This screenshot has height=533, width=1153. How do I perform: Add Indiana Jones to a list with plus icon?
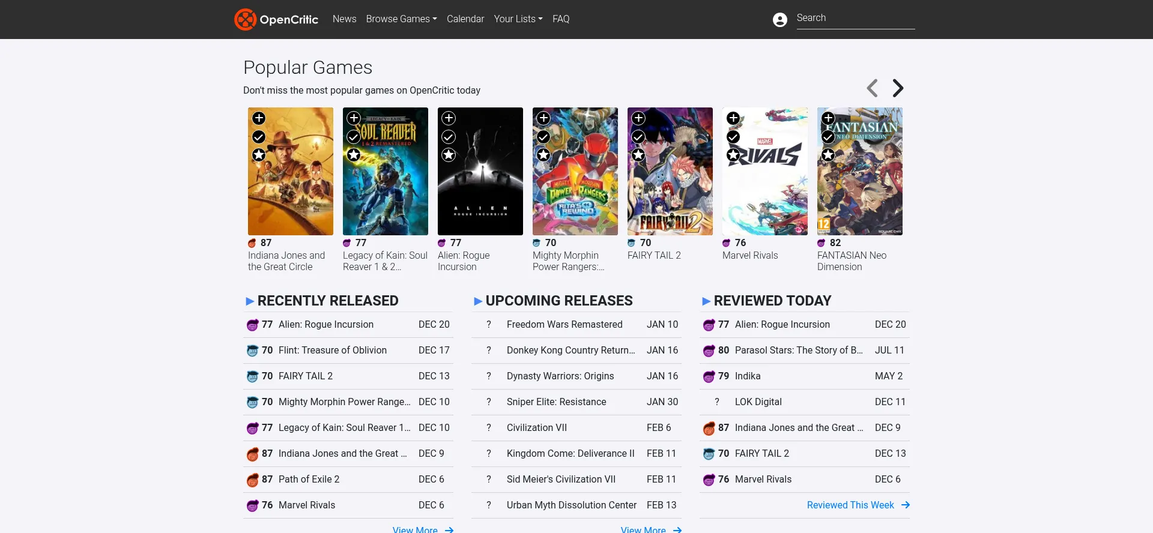click(259, 118)
